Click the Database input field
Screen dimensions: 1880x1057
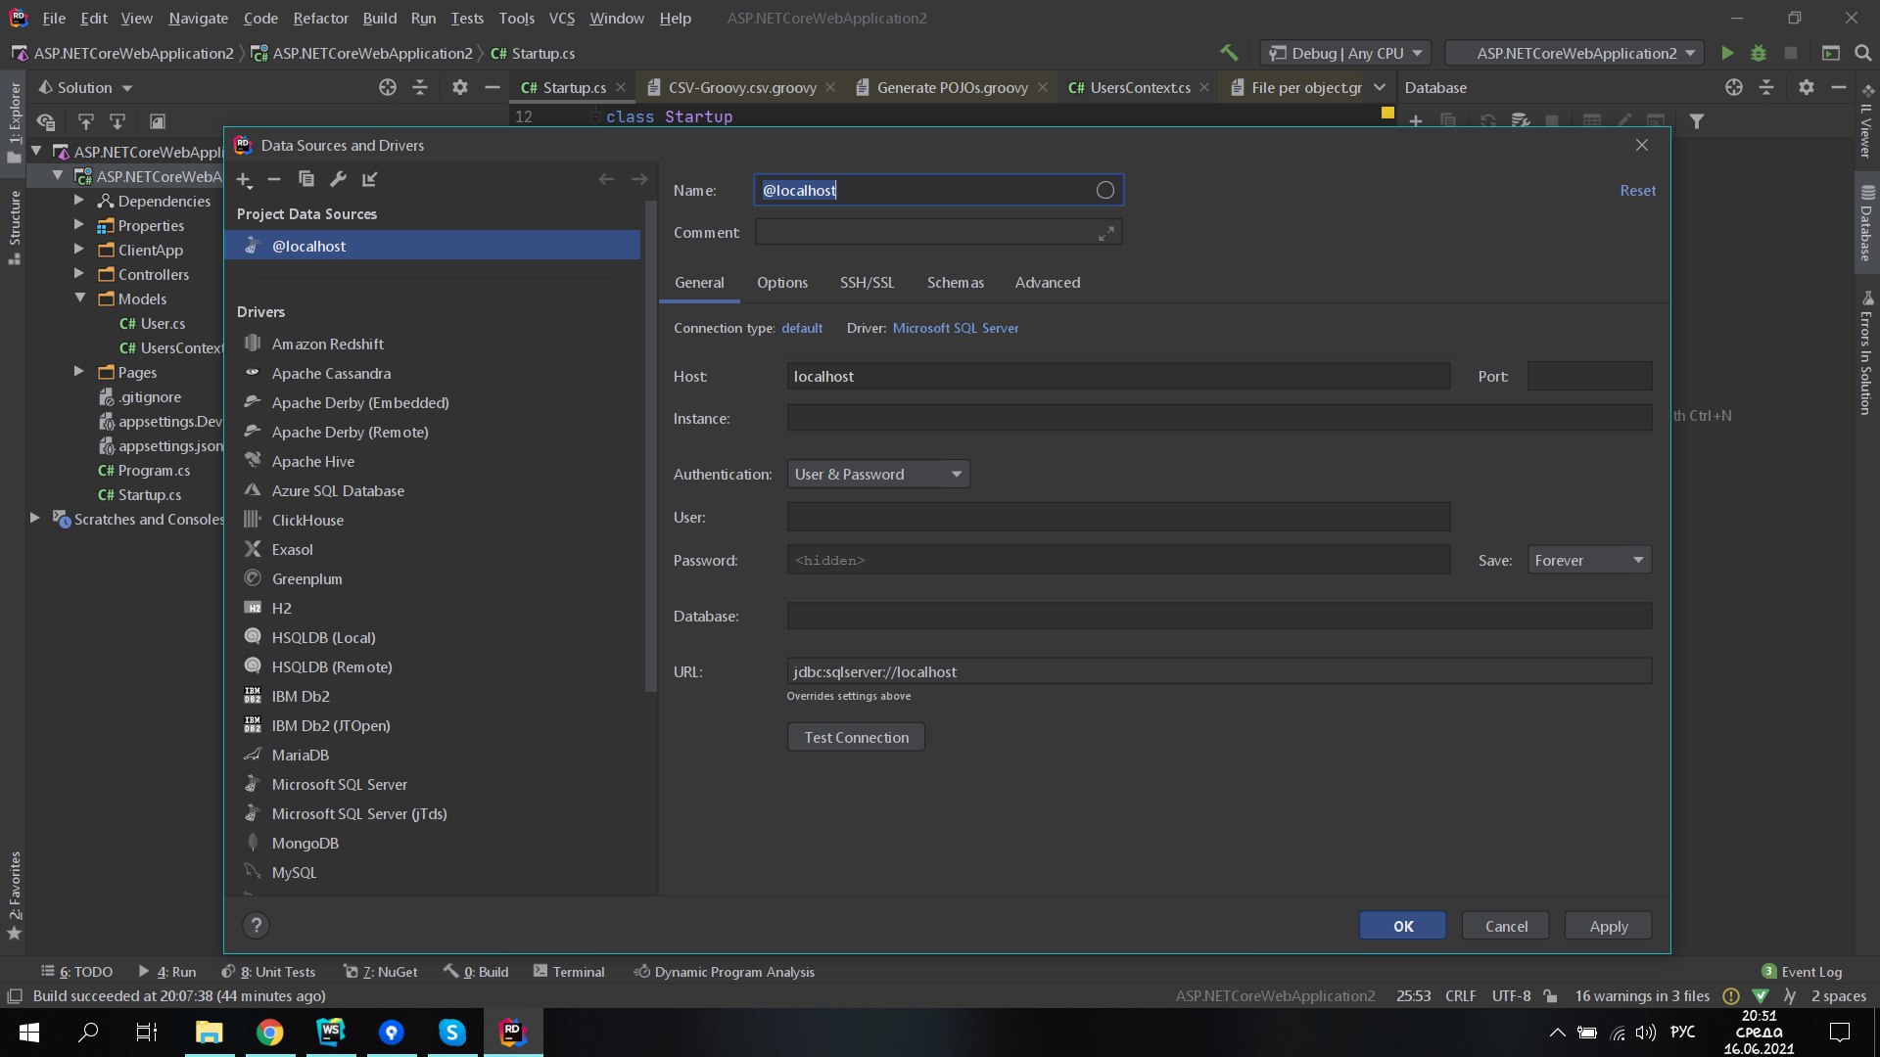click(x=1219, y=616)
